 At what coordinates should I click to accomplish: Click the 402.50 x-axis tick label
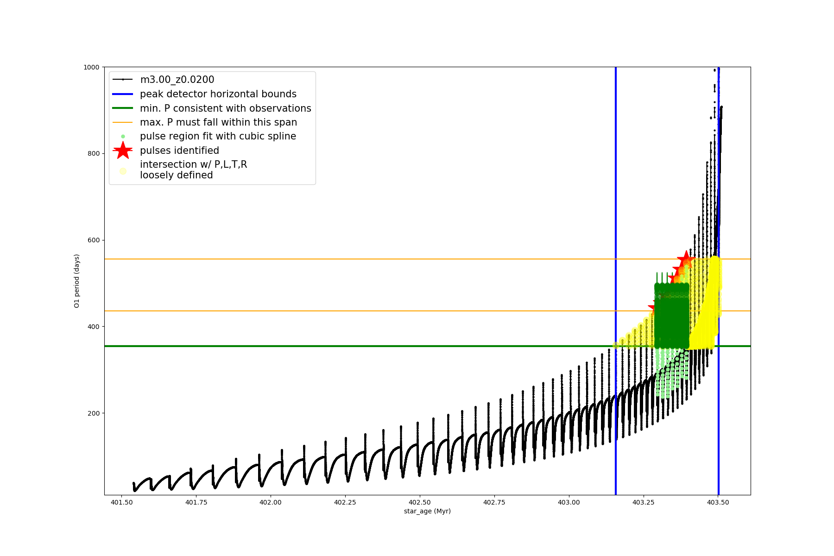420,502
